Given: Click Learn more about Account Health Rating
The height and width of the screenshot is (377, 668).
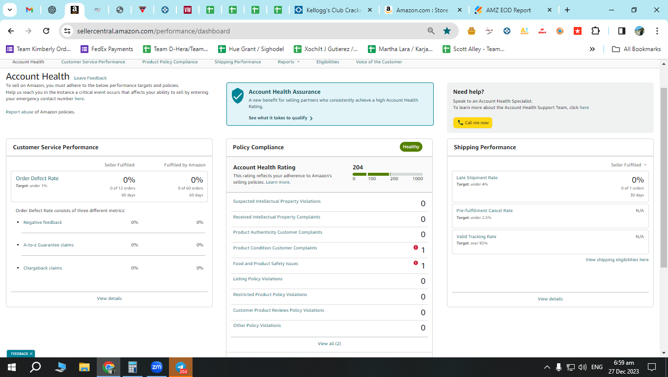Looking at the screenshot, I should click(x=278, y=182).
